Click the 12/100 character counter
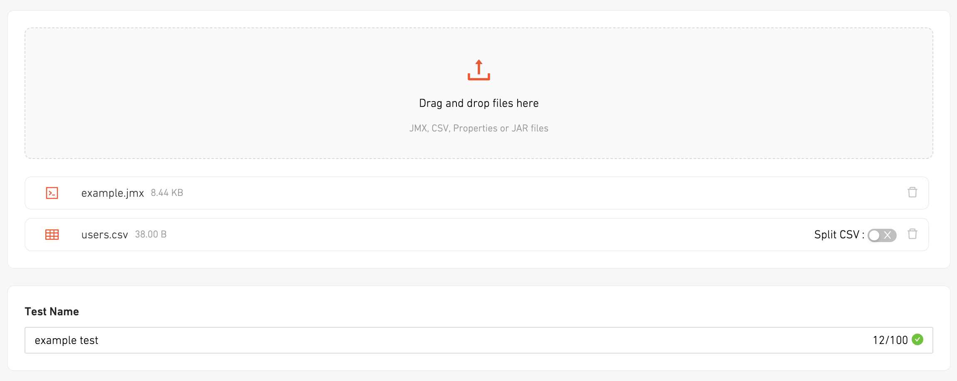Image resolution: width=957 pixels, height=381 pixels. pyautogui.click(x=890, y=340)
